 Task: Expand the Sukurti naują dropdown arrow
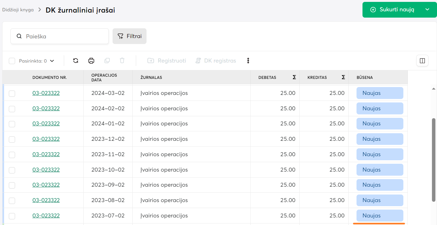pyautogui.click(x=427, y=10)
